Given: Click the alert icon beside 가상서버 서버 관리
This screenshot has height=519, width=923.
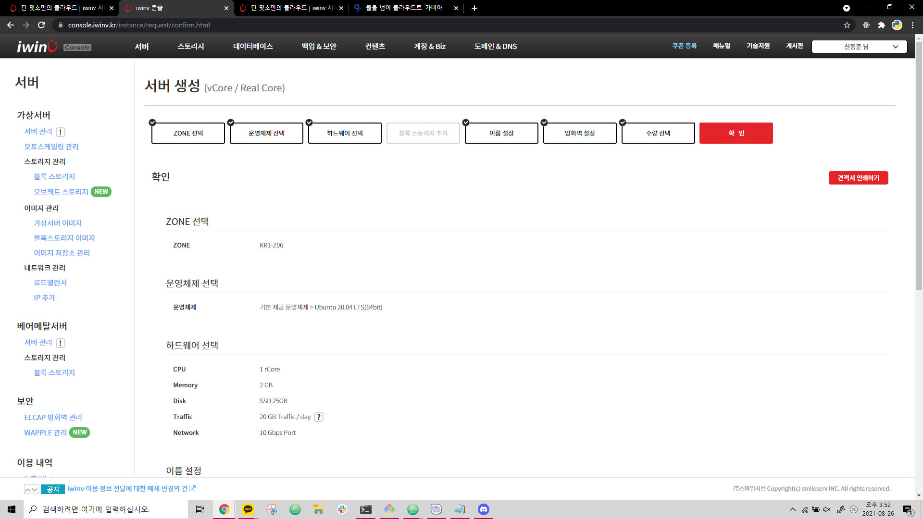Looking at the screenshot, I should pos(60,132).
